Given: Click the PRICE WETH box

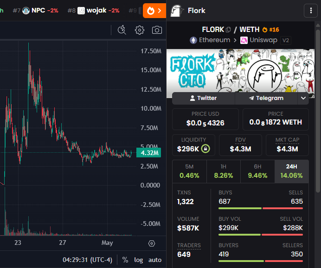Looking at the screenshot, I should point(276,119).
